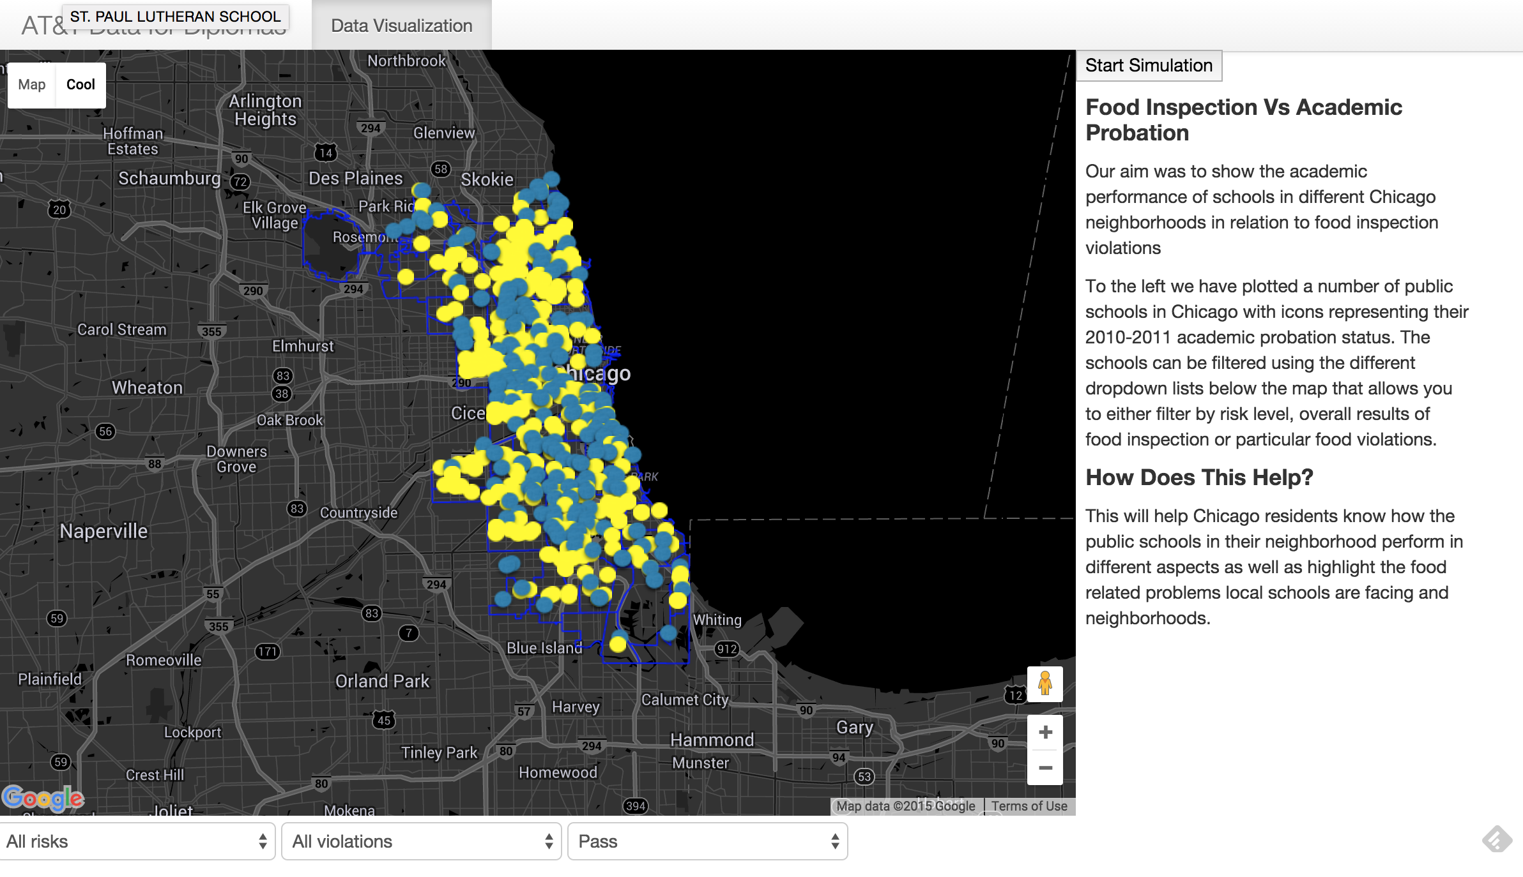Click yellow school marker near Whiting
Viewport: 1523px width, 877px height.
click(677, 600)
